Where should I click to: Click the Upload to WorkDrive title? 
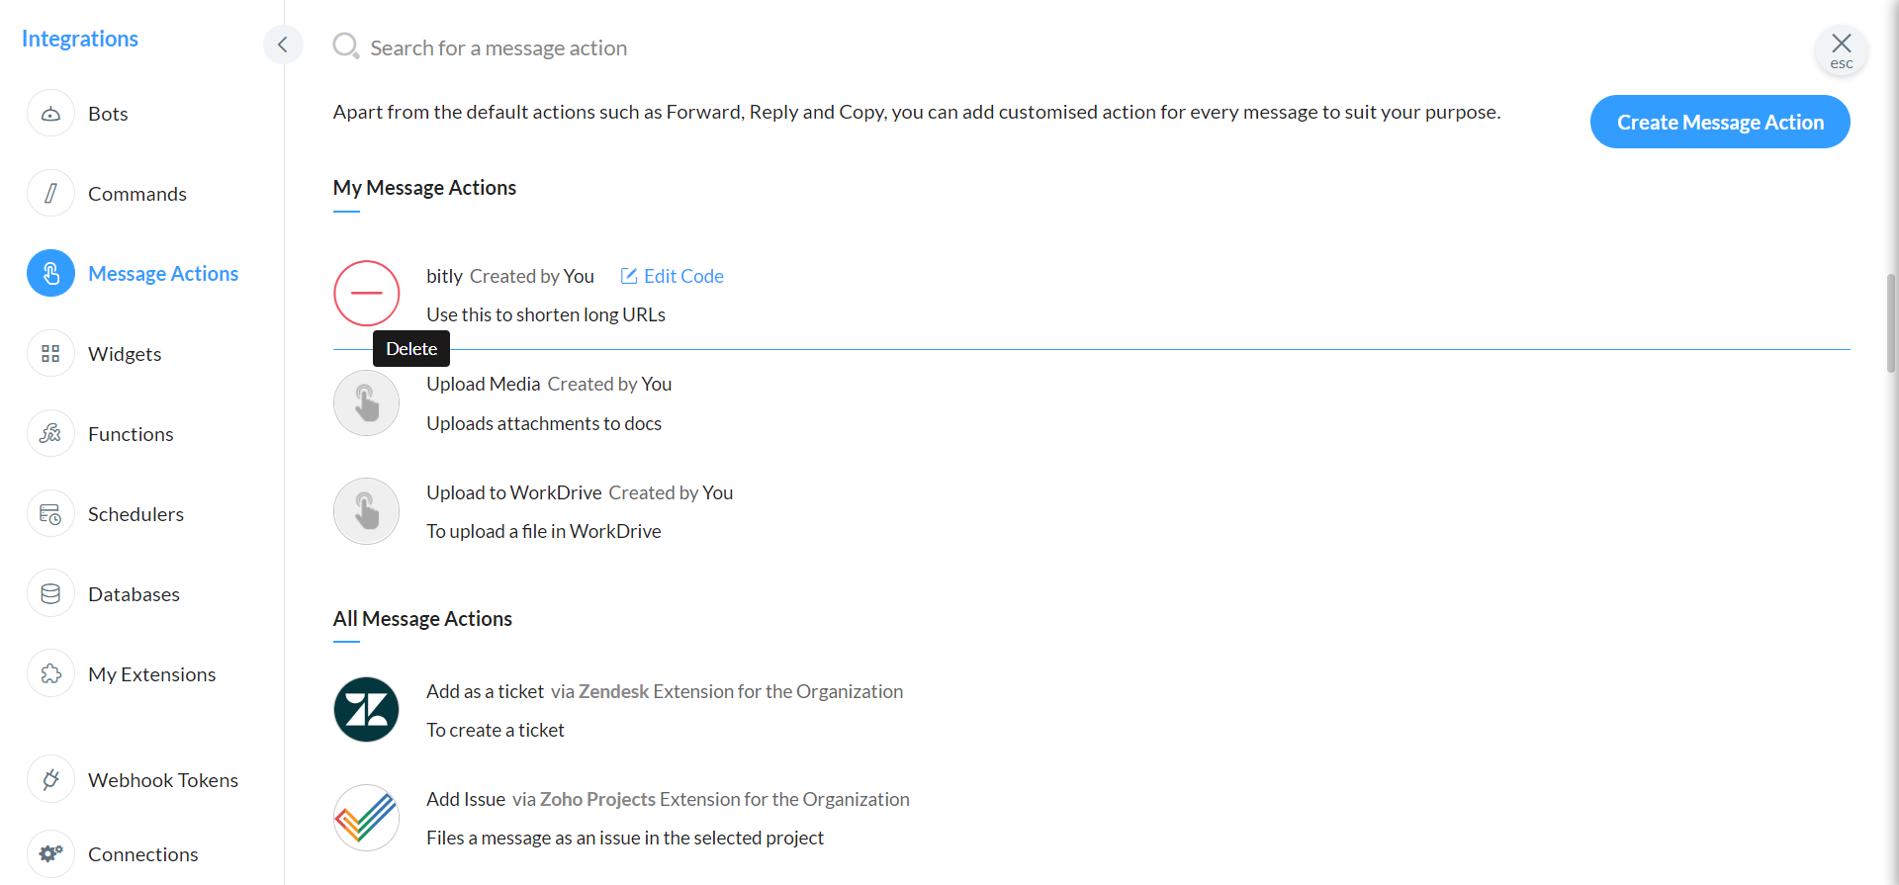pyautogui.click(x=513, y=492)
